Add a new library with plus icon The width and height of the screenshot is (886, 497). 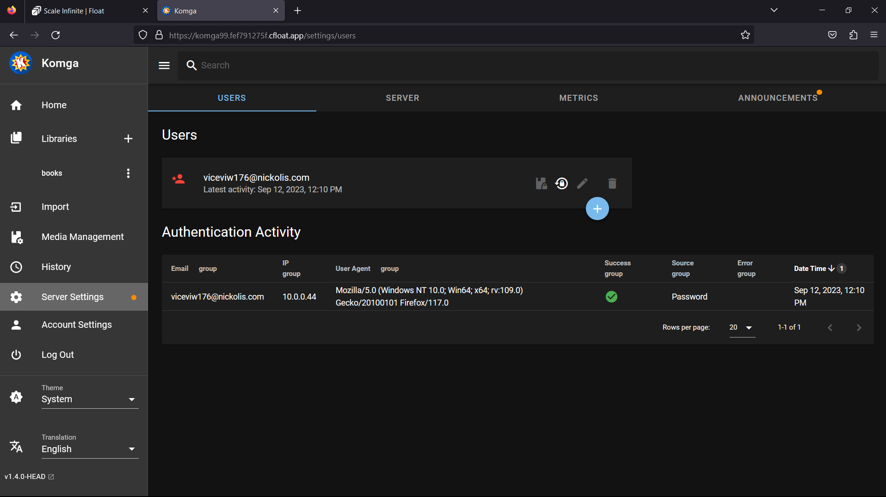(128, 139)
